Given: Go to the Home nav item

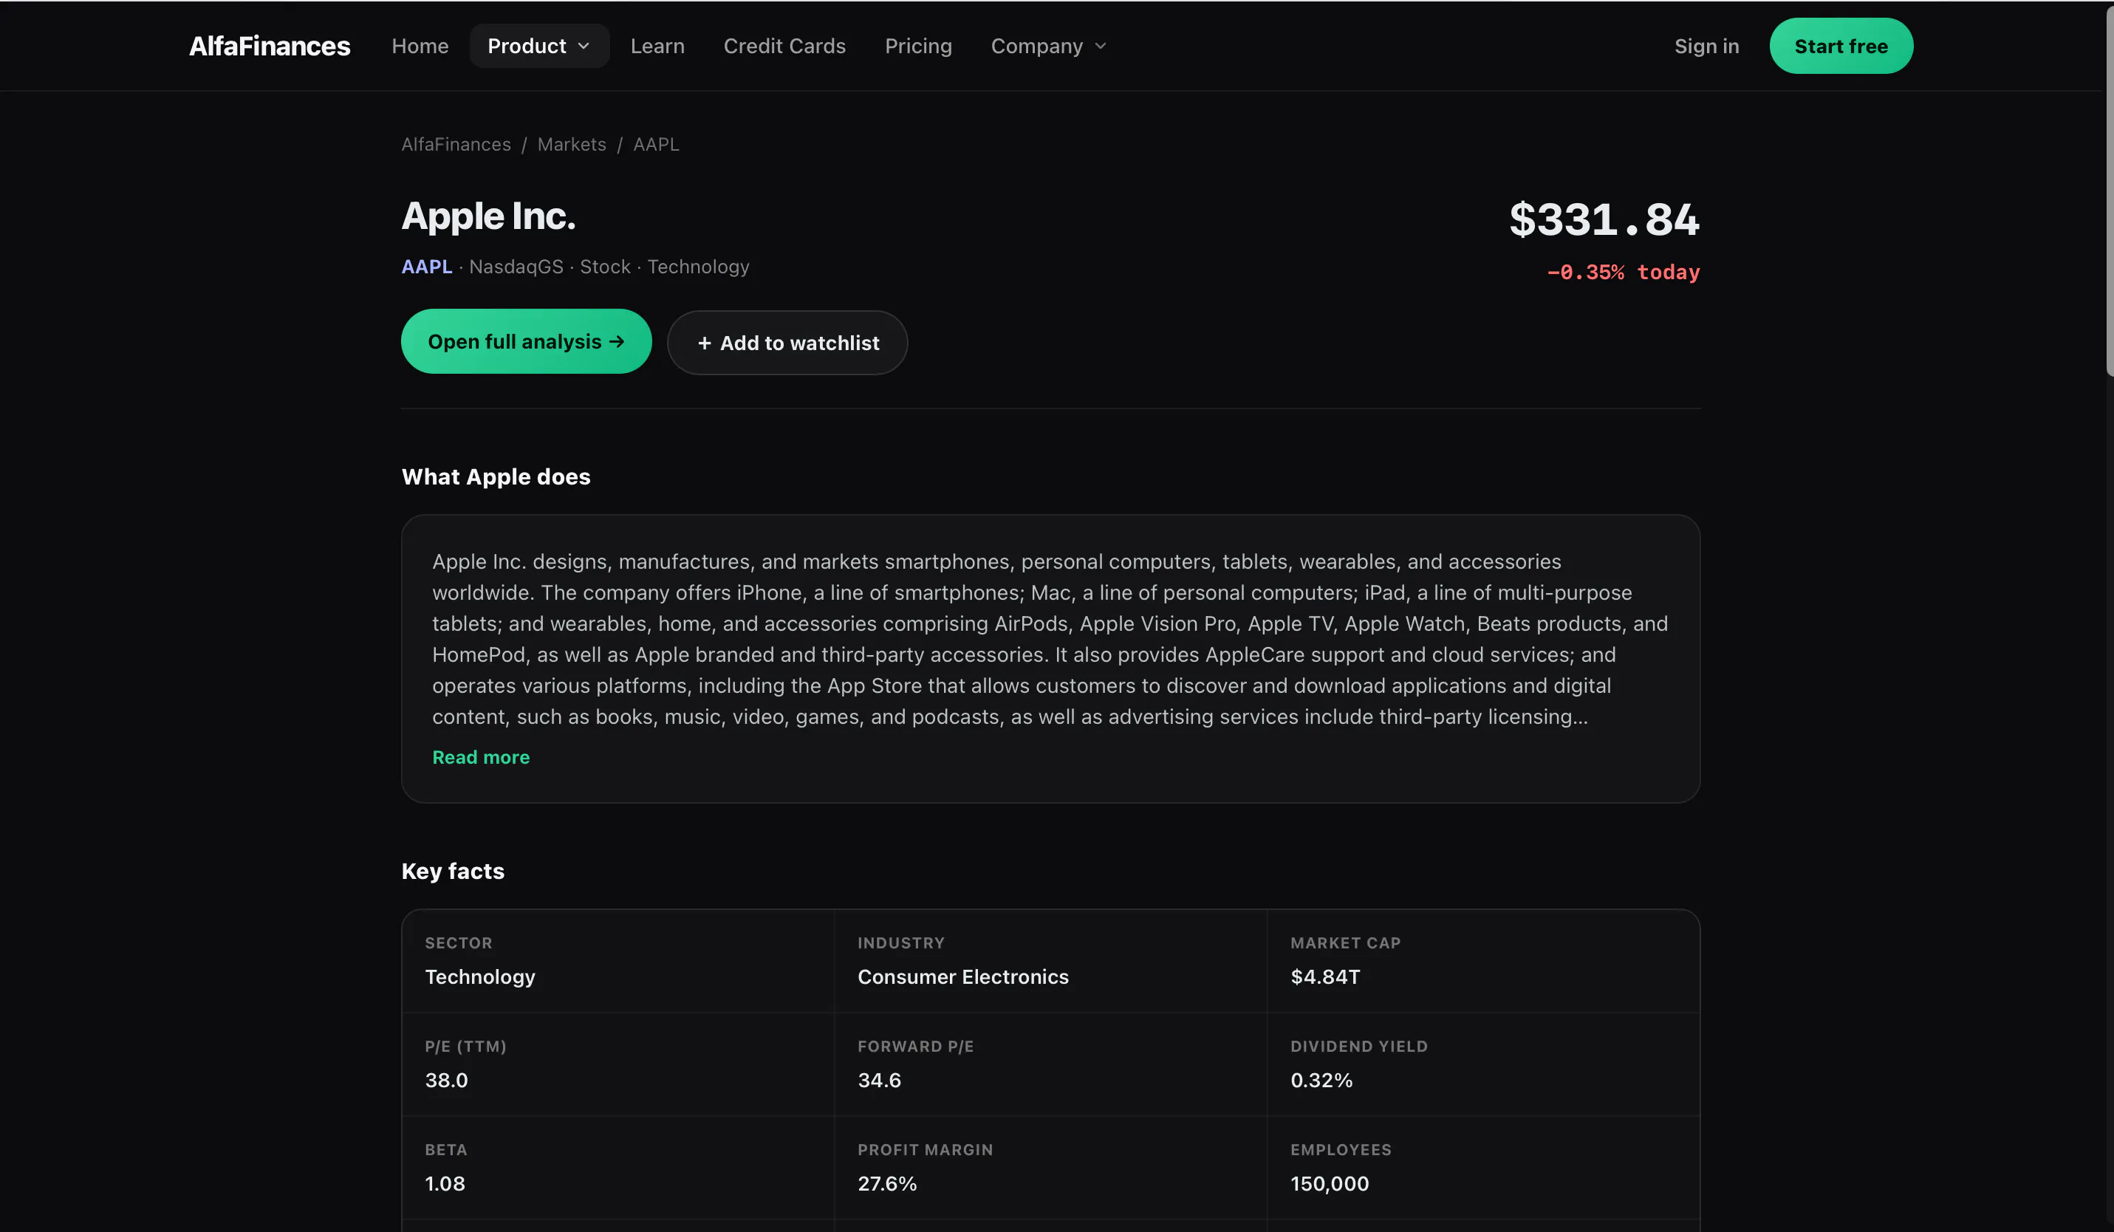Looking at the screenshot, I should coord(420,46).
